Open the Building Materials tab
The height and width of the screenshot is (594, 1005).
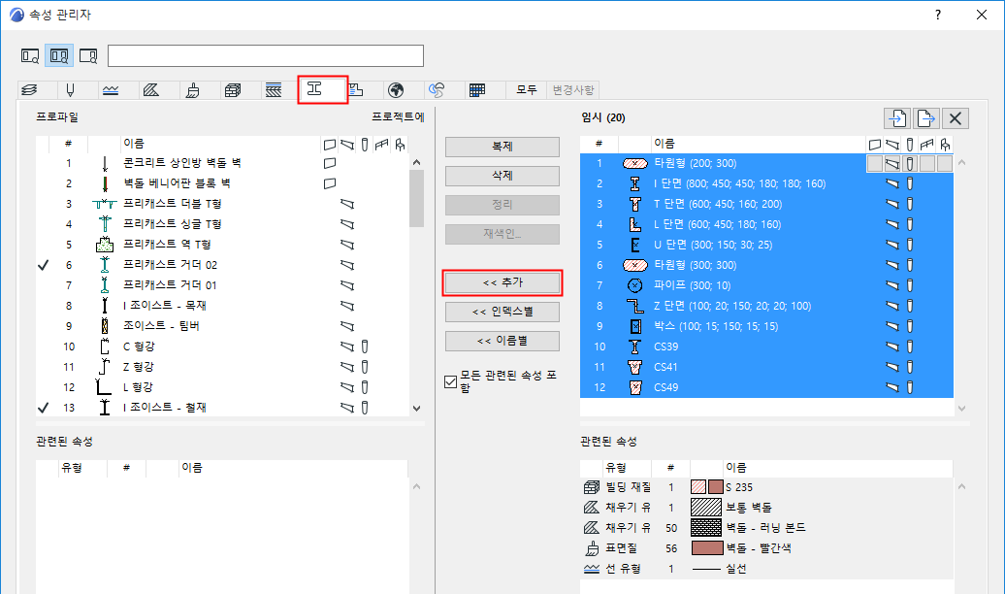(x=233, y=90)
